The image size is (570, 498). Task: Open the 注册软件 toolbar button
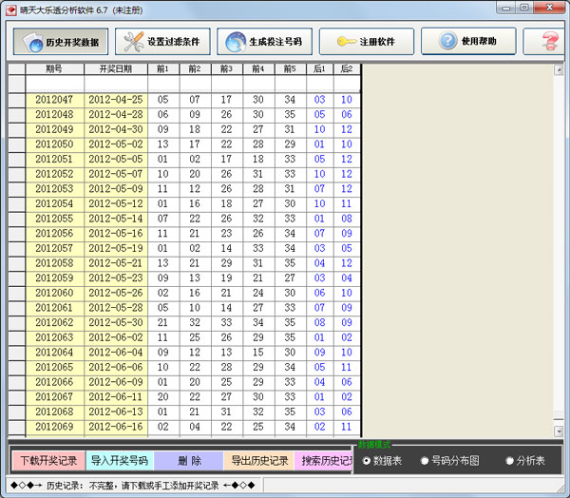(x=367, y=42)
